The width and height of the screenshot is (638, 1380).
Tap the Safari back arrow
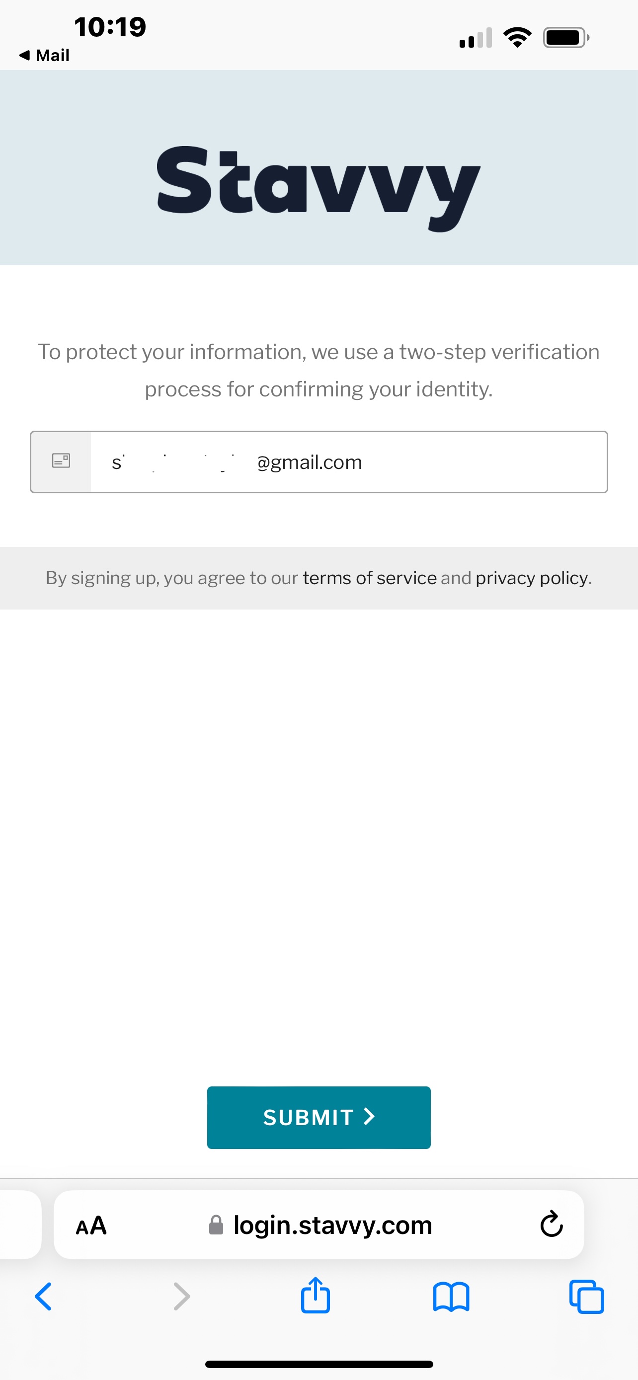click(x=43, y=1297)
